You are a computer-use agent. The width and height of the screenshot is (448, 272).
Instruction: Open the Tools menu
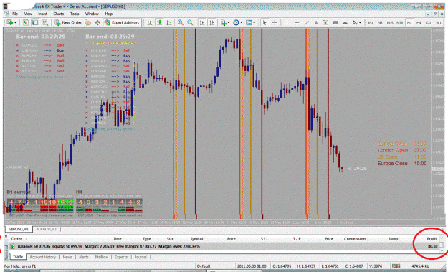tap(75, 14)
